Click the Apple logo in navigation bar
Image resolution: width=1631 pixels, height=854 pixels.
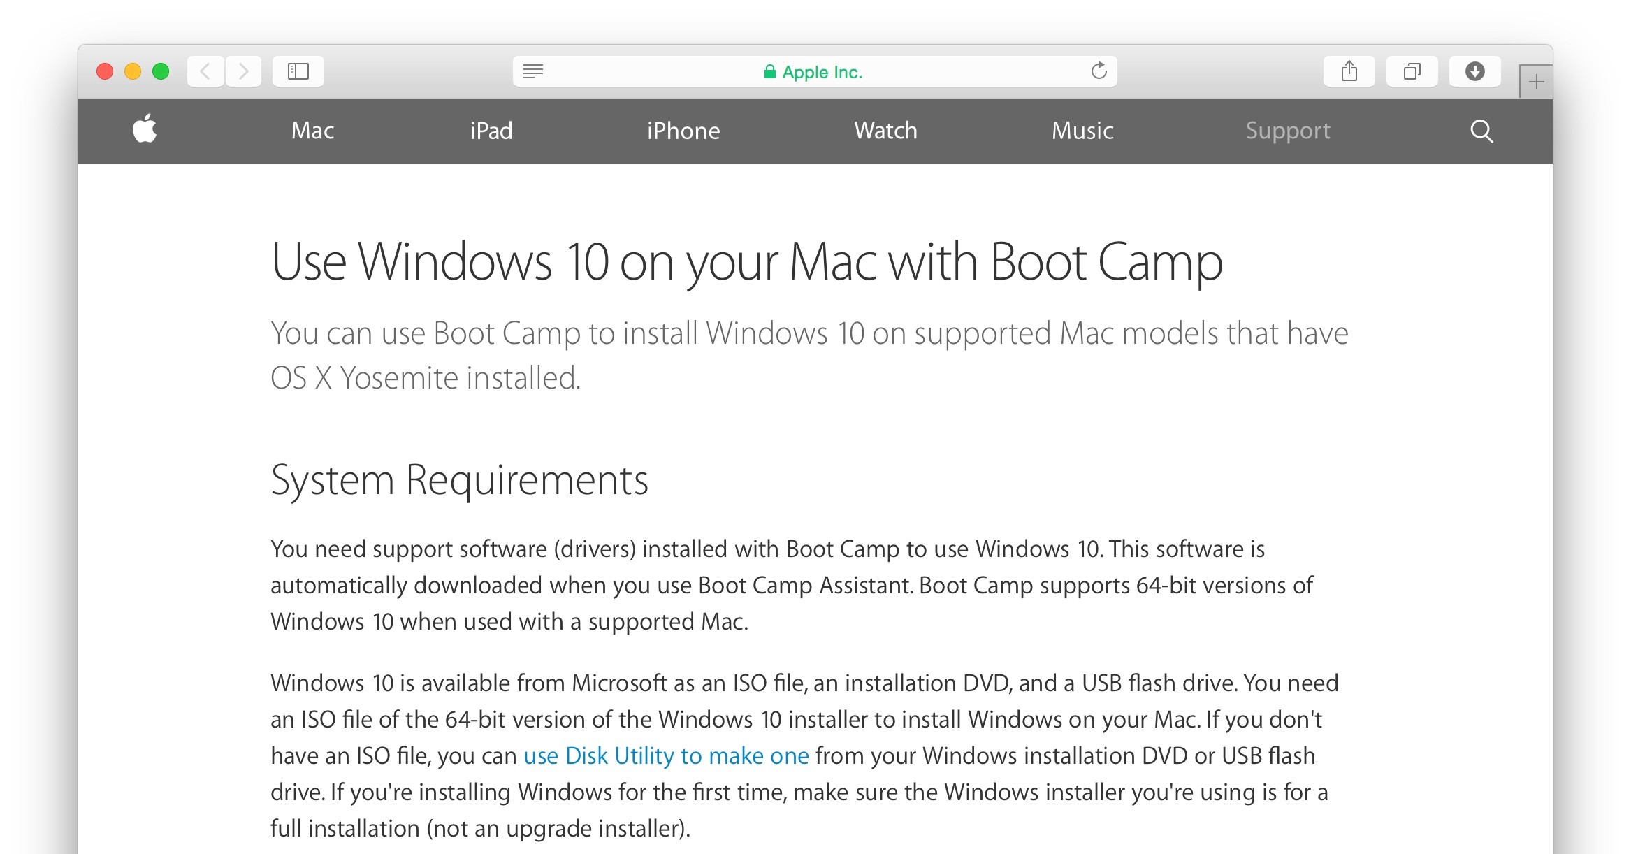point(145,129)
